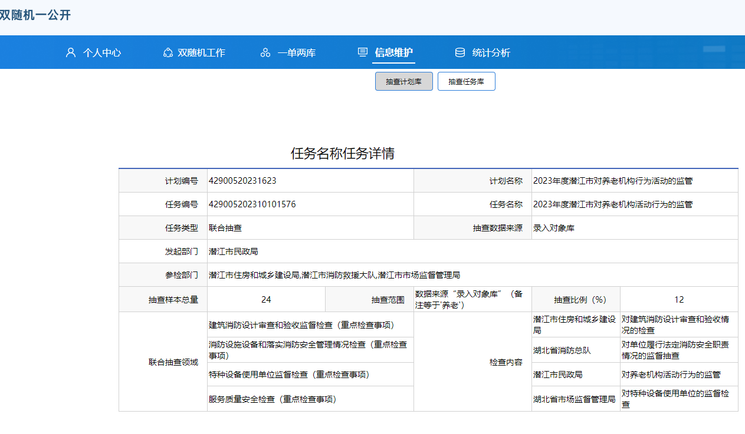Click the 抽查样本总量 label
745x434 pixels.
173,300
